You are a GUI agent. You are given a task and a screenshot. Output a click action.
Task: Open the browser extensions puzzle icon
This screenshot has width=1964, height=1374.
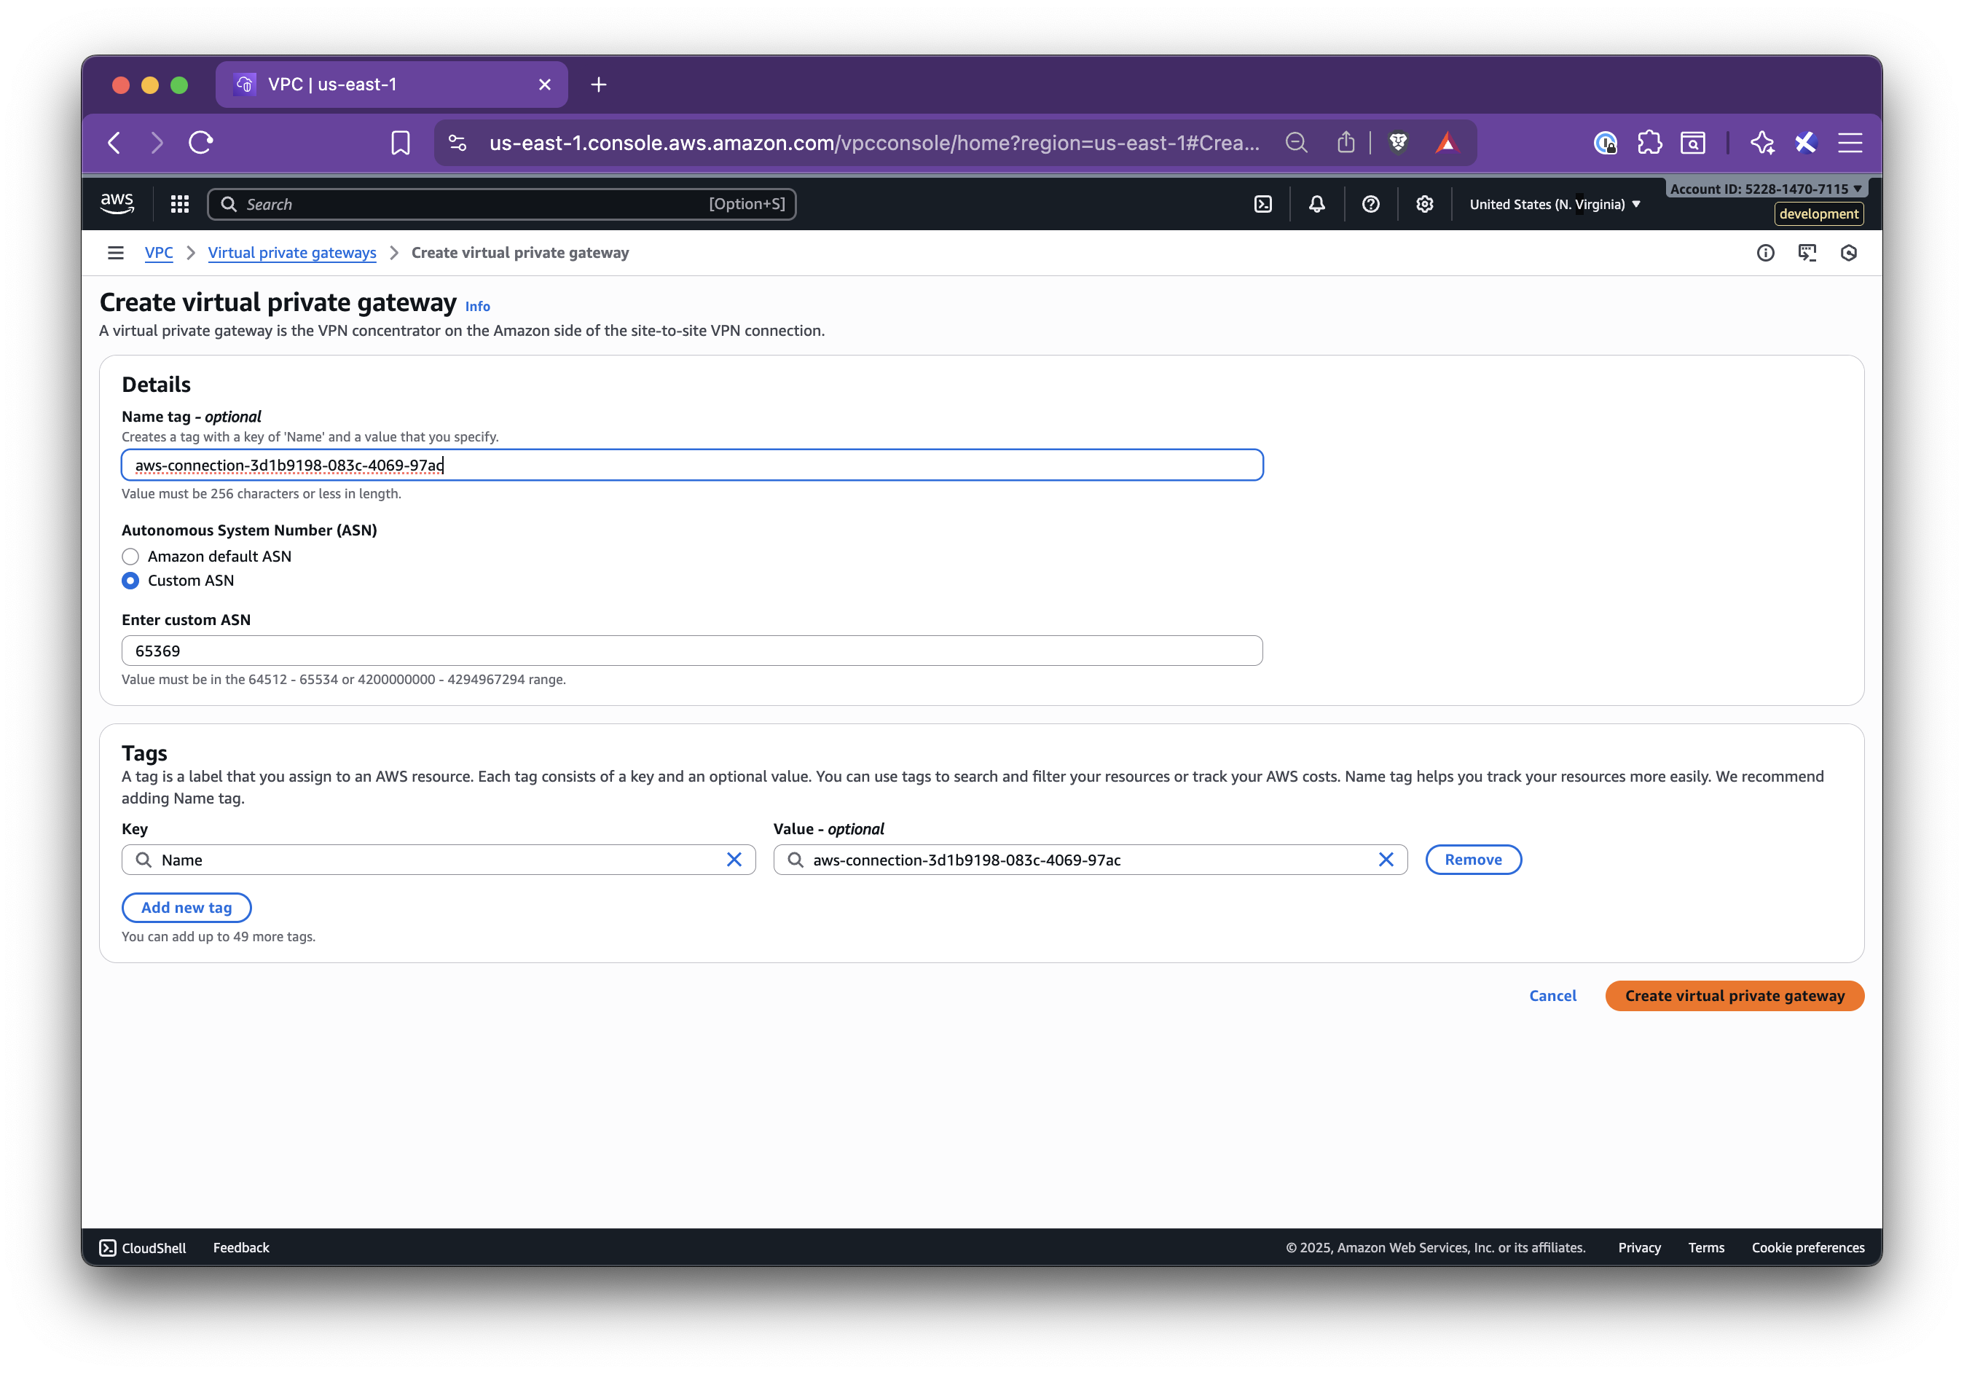(x=1649, y=142)
